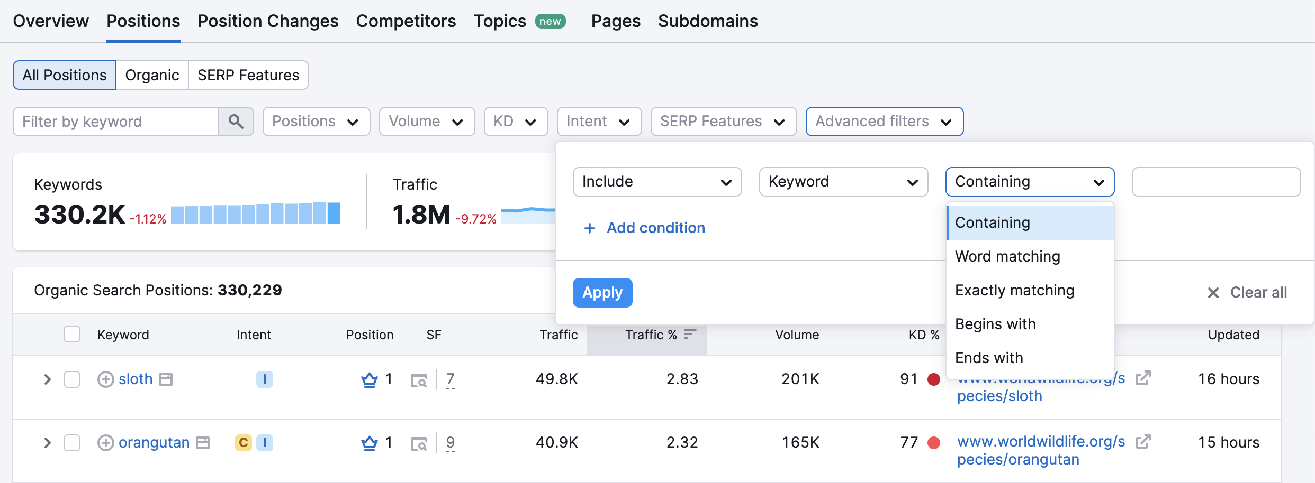Image resolution: width=1315 pixels, height=483 pixels.
Task: Click the search magnifier in the keyword filter
Action: point(236,121)
